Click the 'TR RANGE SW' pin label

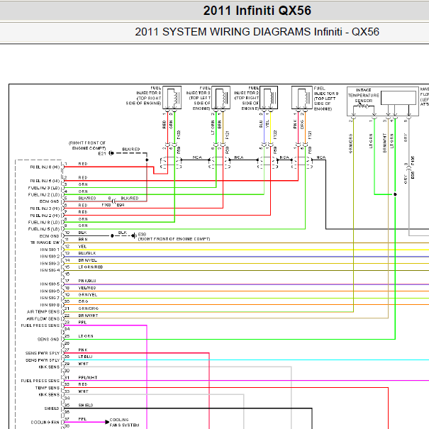click(45, 243)
